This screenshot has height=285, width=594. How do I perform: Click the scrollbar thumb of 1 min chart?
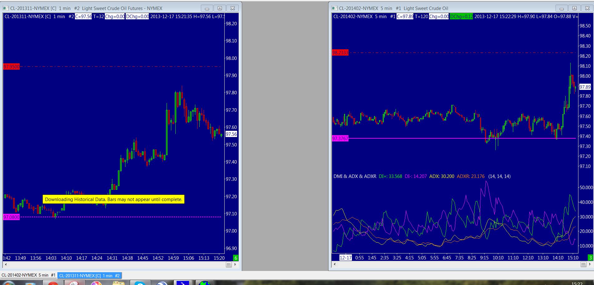pyautogui.click(x=229, y=264)
